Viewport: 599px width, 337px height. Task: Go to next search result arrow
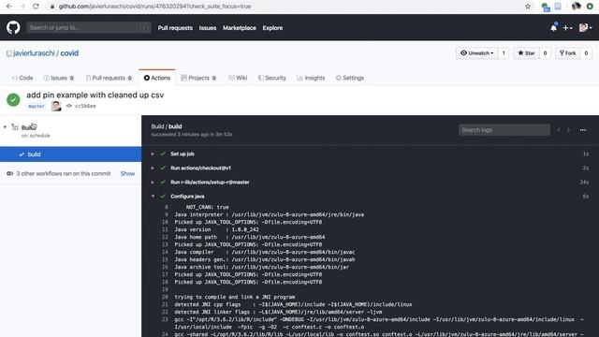[568, 130]
